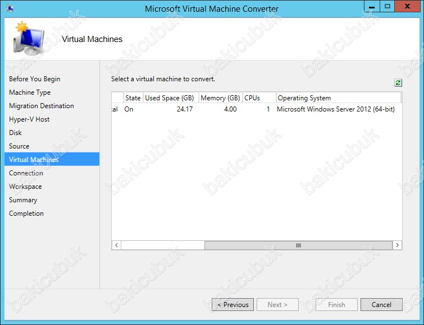Screen dimensions: 424x325
Task: Click the On state cell
Action: [129, 109]
